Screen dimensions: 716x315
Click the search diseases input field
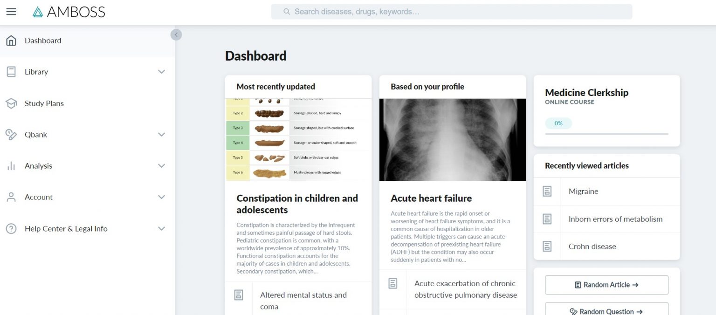tap(451, 11)
